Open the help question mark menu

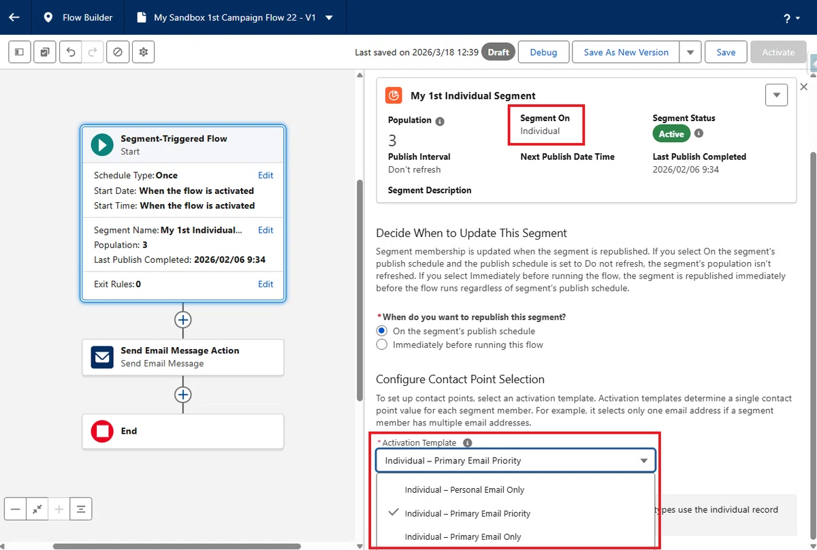[792, 18]
